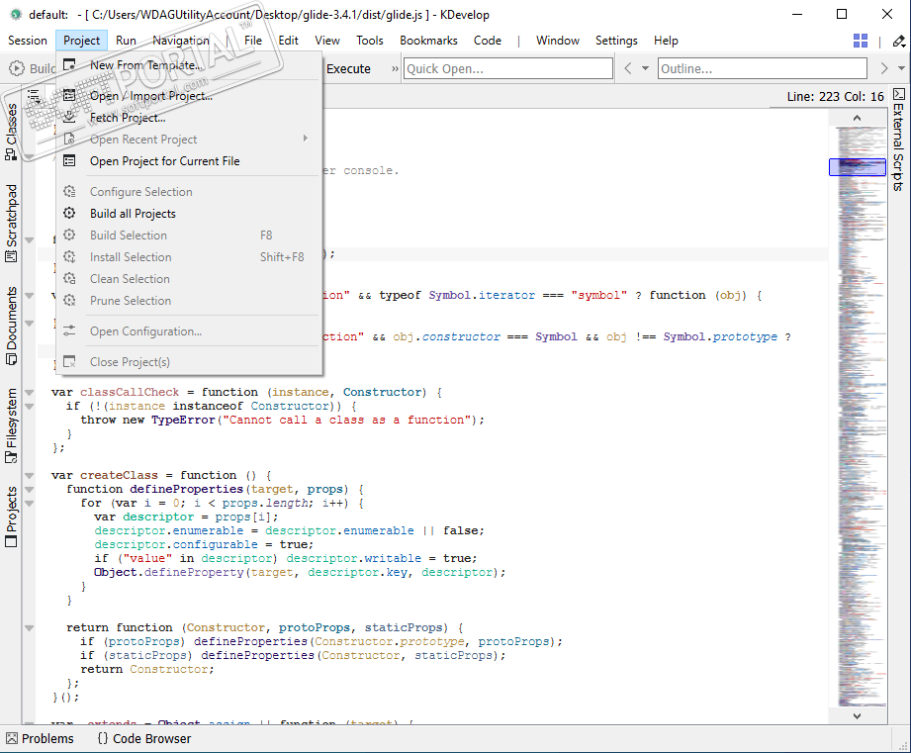911x753 pixels.
Task: Click the working-set grid icon at top right
Action: pyautogui.click(x=861, y=41)
